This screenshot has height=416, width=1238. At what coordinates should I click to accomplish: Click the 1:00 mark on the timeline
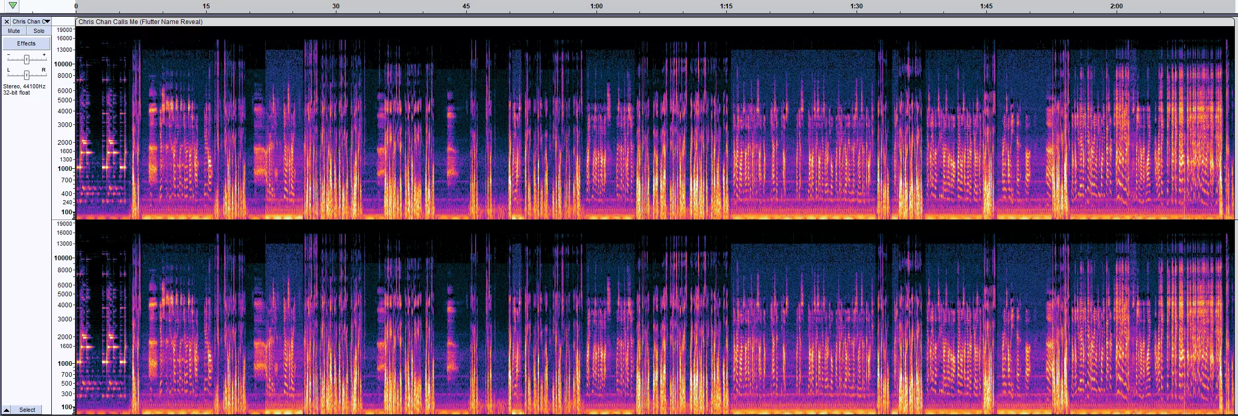tap(597, 6)
